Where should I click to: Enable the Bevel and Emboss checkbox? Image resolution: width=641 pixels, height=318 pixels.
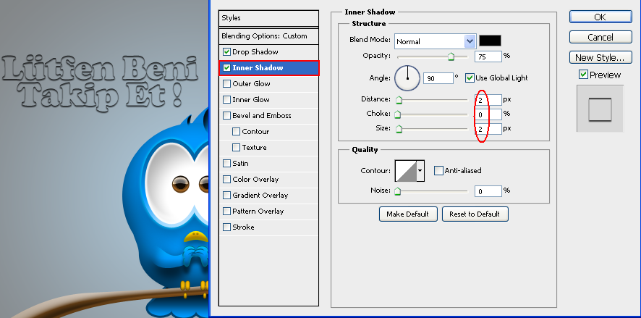[x=226, y=116]
